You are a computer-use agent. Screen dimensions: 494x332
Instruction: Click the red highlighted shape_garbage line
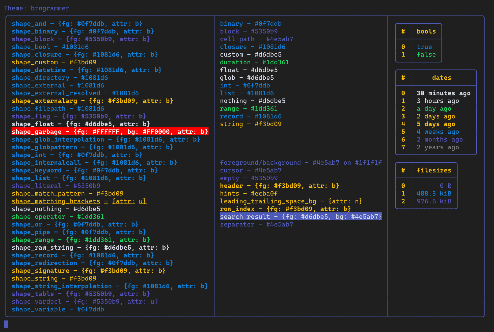[110, 132]
